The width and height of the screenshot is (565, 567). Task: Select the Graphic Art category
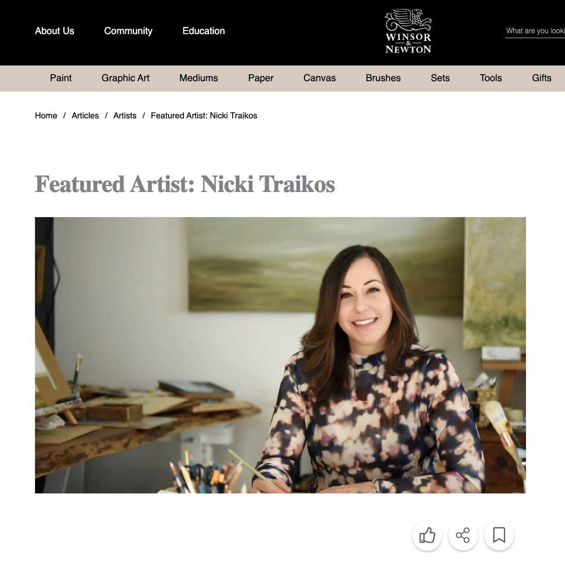pos(126,78)
